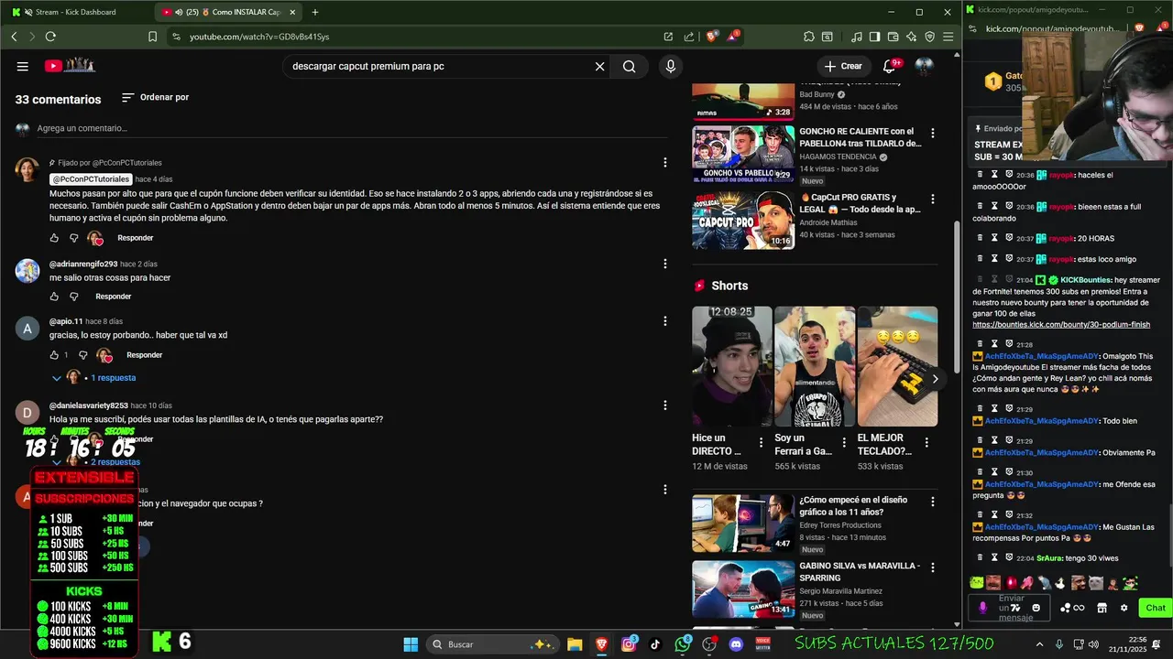Open the browser extensions puzzle icon

pyautogui.click(x=808, y=37)
